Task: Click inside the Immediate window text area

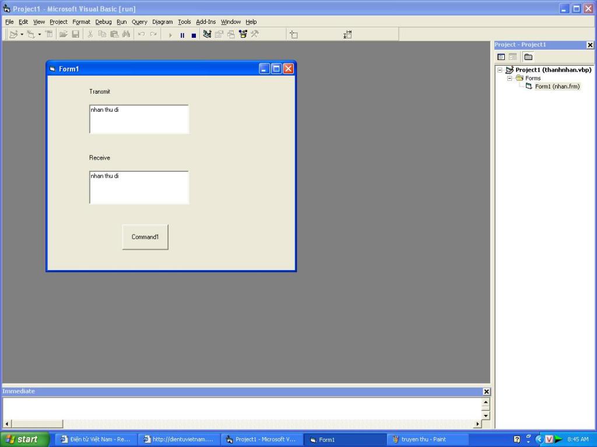Action: (242, 409)
